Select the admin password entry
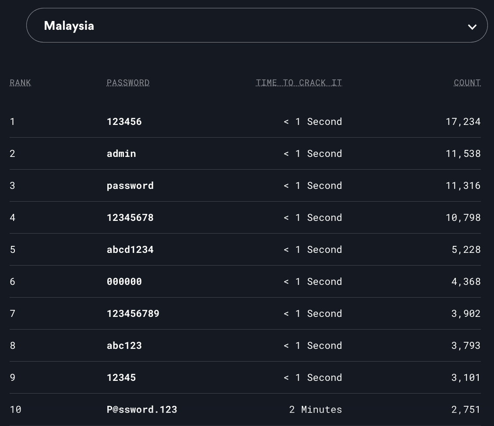The height and width of the screenshot is (426, 494). click(x=121, y=153)
